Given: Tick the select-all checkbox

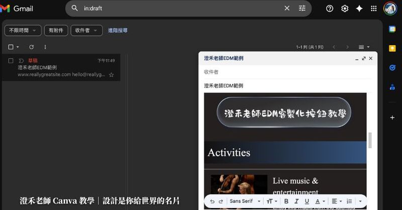Looking at the screenshot, I should [11, 47].
